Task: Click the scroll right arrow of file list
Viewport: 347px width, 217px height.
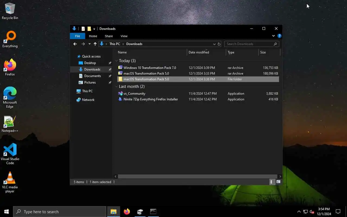Action: click(280, 177)
